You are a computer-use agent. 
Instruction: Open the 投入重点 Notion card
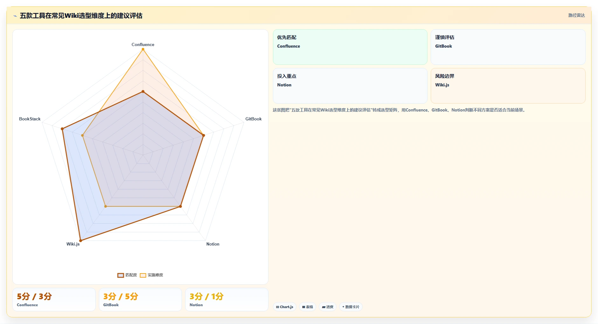click(x=350, y=86)
